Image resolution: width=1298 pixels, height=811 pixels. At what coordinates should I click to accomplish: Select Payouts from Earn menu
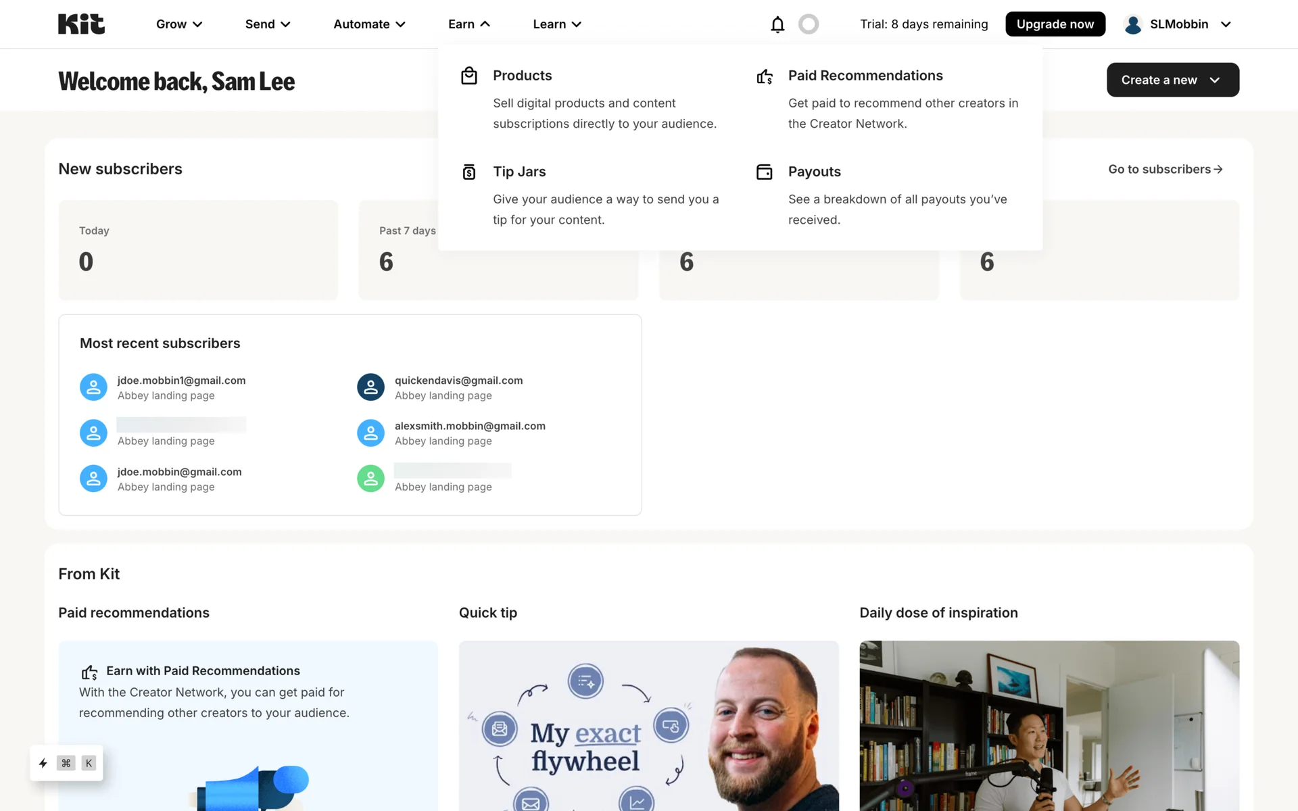(x=814, y=172)
